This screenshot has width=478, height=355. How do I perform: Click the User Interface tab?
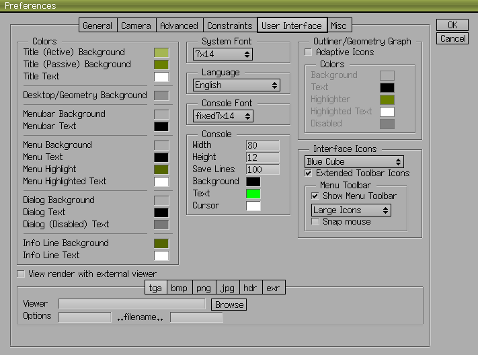pyautogui.click(x=292, y=26)
